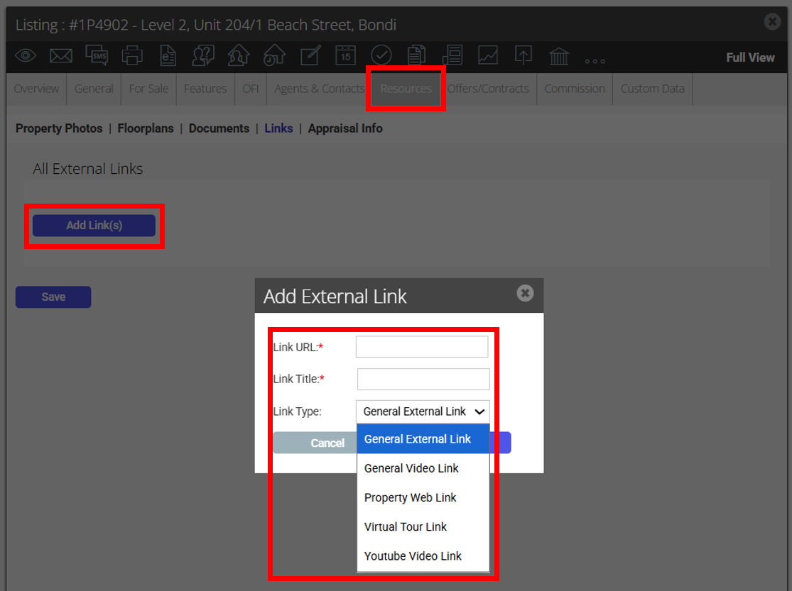Open the line chart statistics icon
The width and height of the screenshot is (792, 591).
point(488,55)
